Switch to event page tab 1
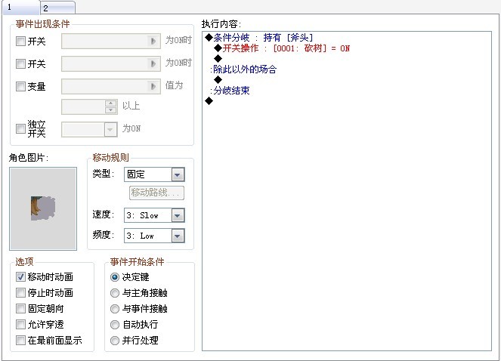This screenshot has width=501, height=361. click(21, 8)
